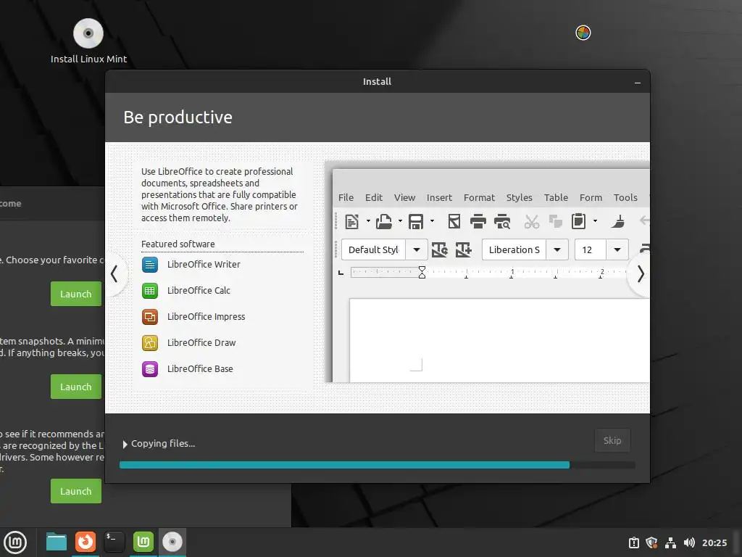
Task: Click the Save floppy icon in LibreOffice preview
Action: point(416,221)
